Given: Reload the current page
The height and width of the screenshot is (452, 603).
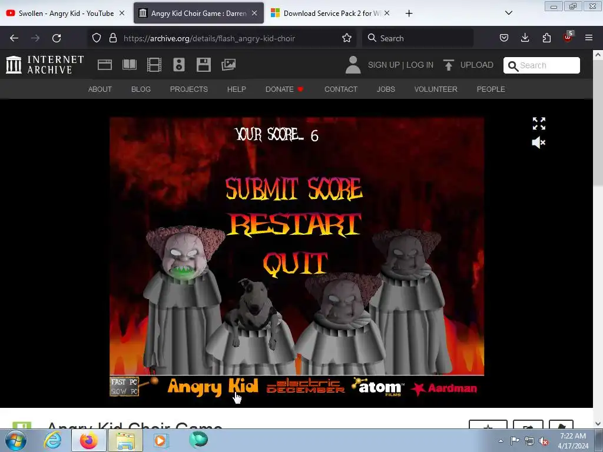Looking at the screenshot, I should coord(57,38).
